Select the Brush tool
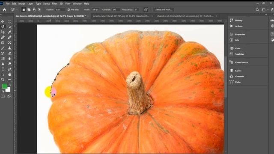 tap(3, 48)
